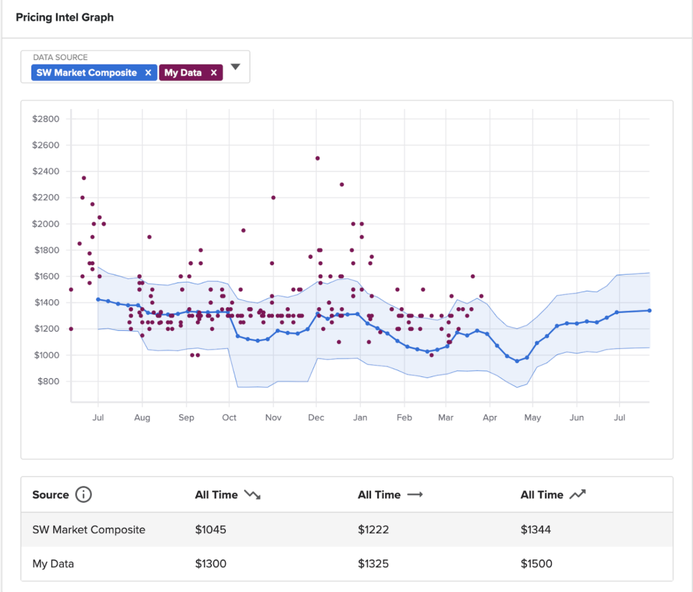This screenshot has width=693, height=592.
Task: Click the lowest composite point before May
Action: (517, 361)
